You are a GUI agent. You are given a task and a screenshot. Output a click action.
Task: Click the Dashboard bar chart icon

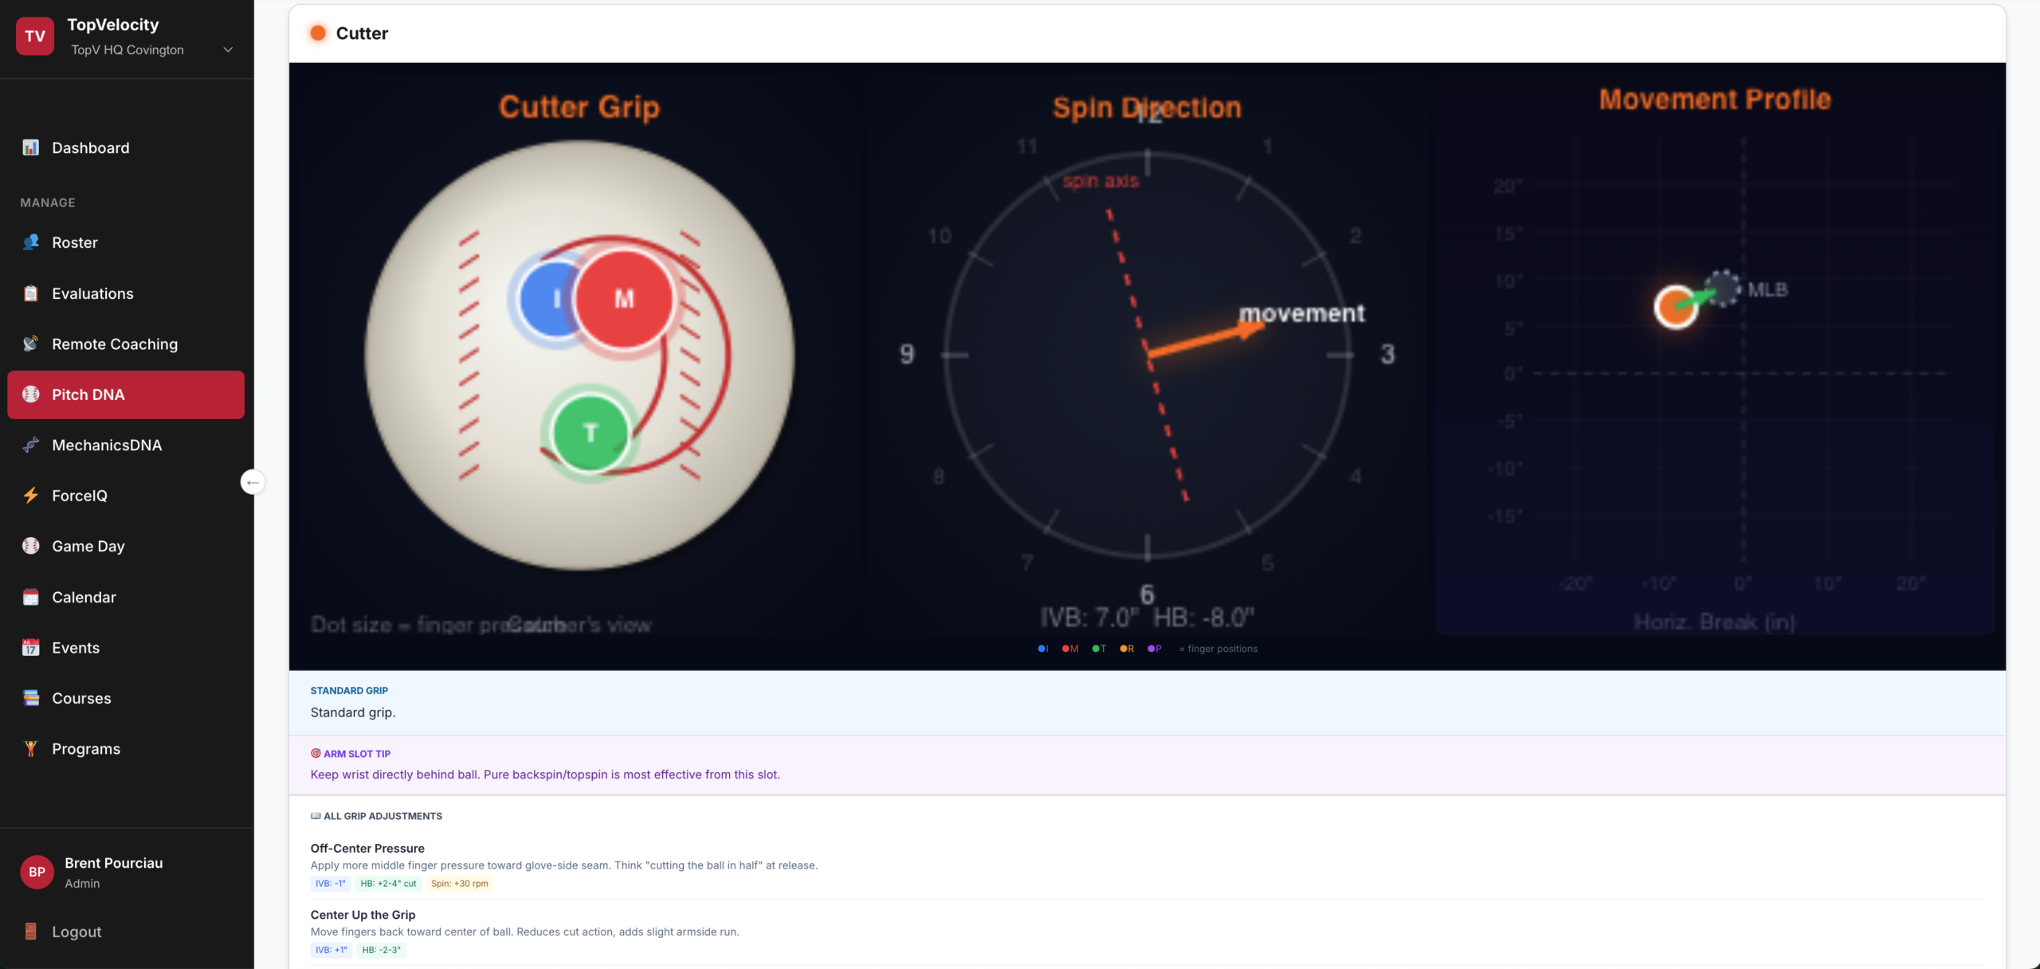(x=30, y=147)
